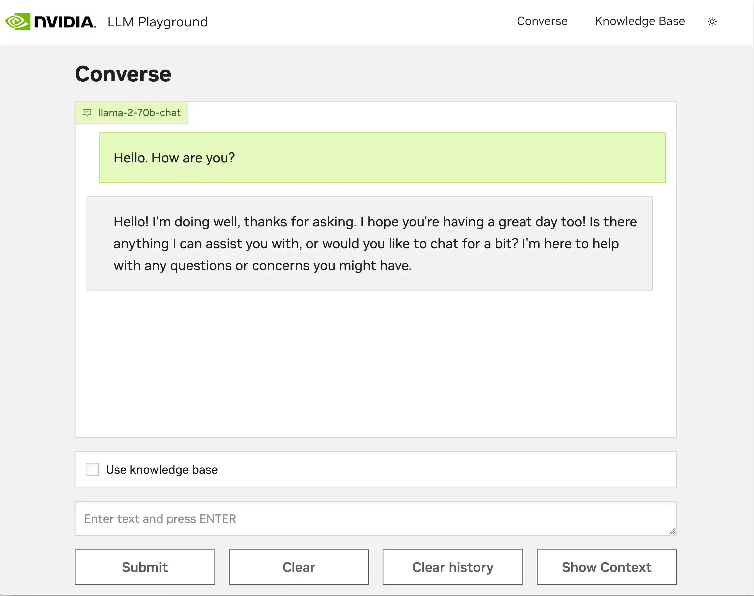
Task: Show Context for the conversation
Action: (607, 567)
